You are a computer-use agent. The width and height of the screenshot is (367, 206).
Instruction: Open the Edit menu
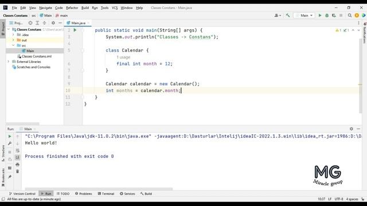pyautogui.click(x=23, y=7)
